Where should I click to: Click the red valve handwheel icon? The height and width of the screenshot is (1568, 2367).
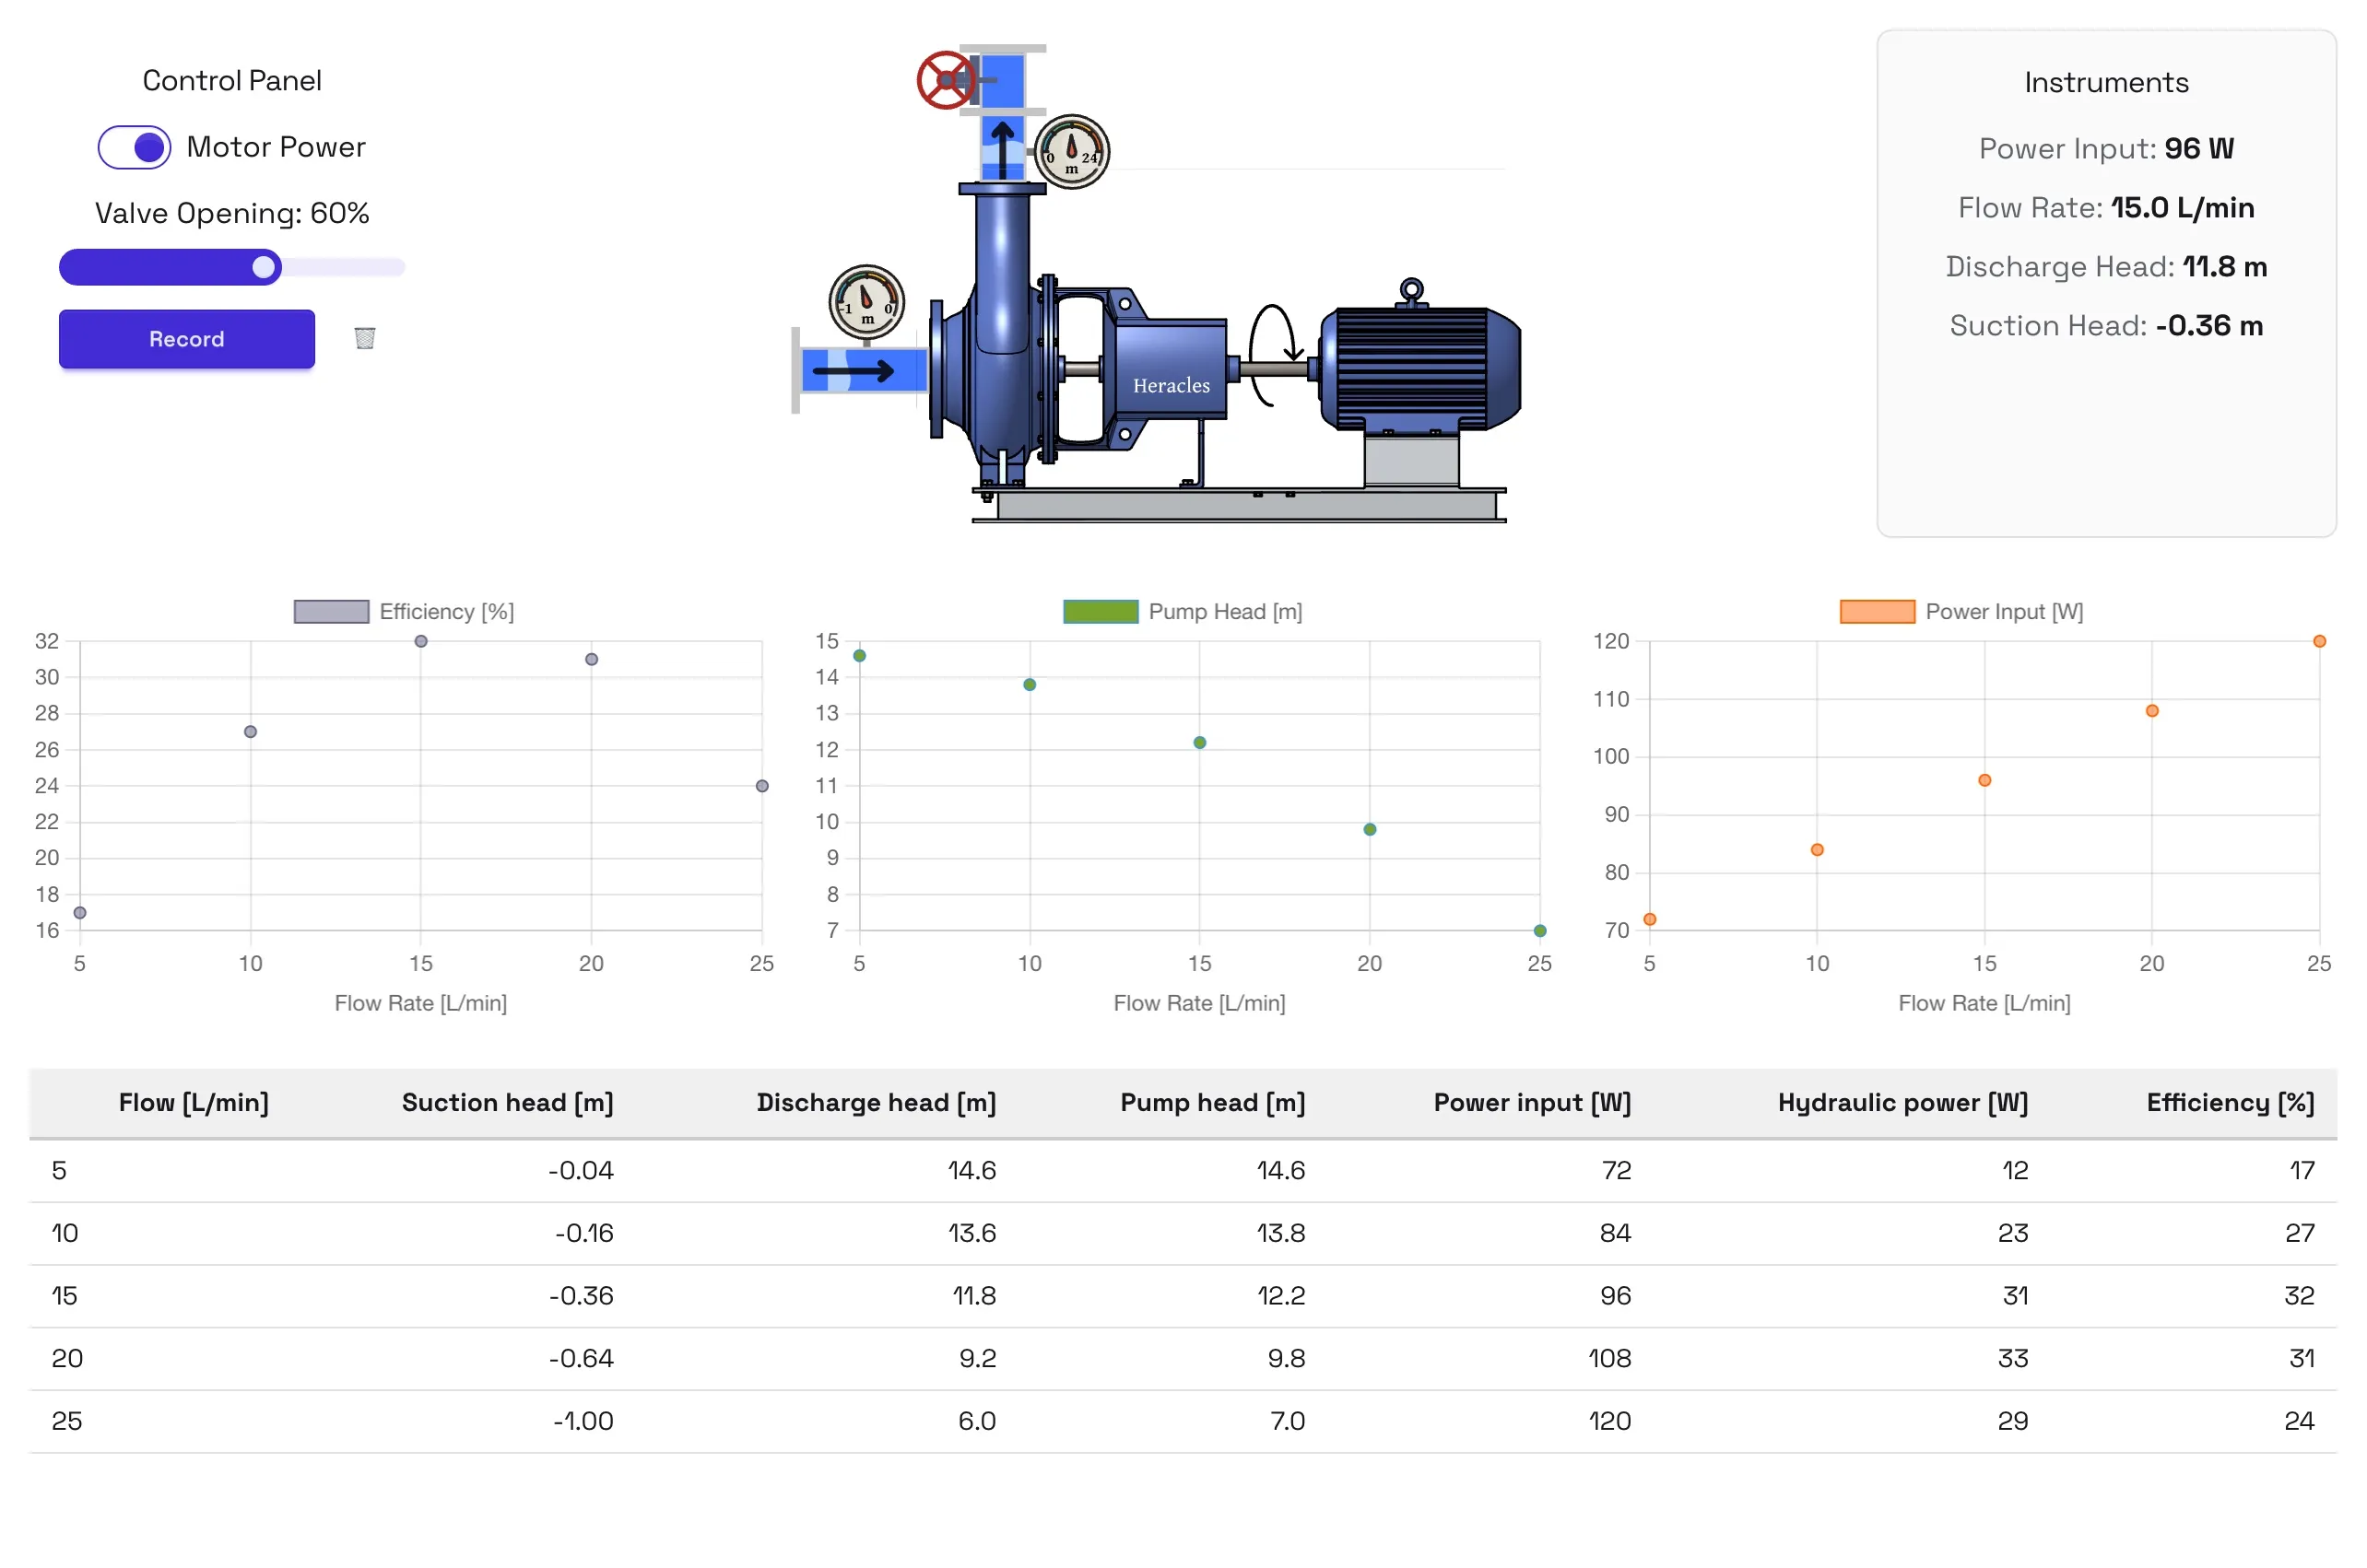pyautogui.click(x=946, y=80)
